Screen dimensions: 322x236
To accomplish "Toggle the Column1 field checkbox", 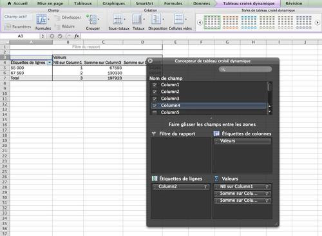I will coord(155,84).
